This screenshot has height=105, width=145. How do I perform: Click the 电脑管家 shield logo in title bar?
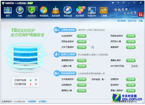(3, 3)
